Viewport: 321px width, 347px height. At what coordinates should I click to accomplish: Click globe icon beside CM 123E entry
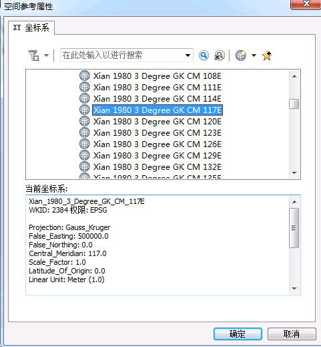(85, 132)
